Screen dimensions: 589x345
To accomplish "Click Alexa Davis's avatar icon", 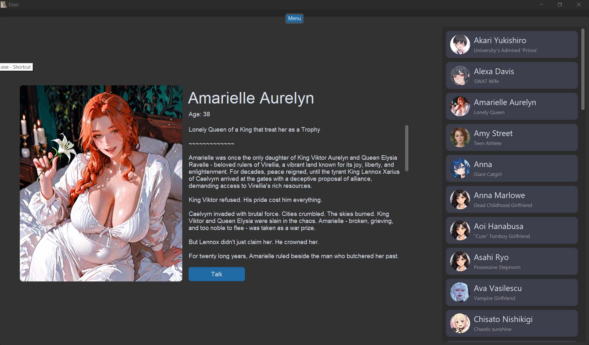I will 460,75.
